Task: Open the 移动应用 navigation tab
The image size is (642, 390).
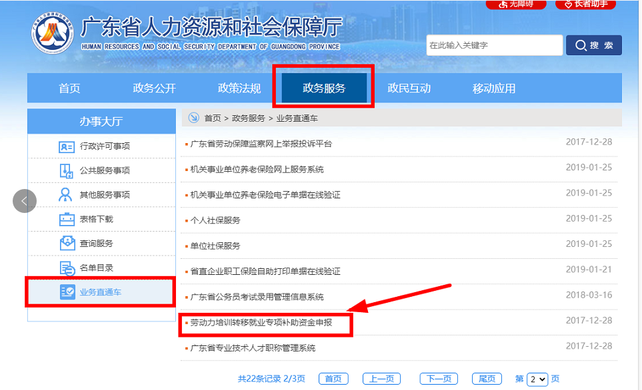Action: (494, 89)
